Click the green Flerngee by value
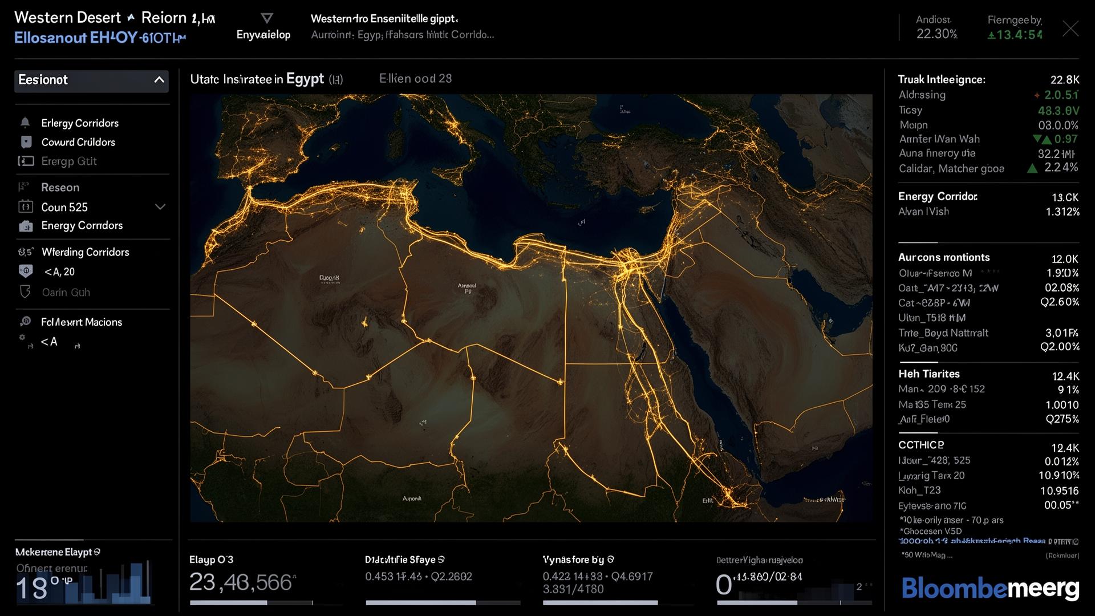 [1015, 35]
